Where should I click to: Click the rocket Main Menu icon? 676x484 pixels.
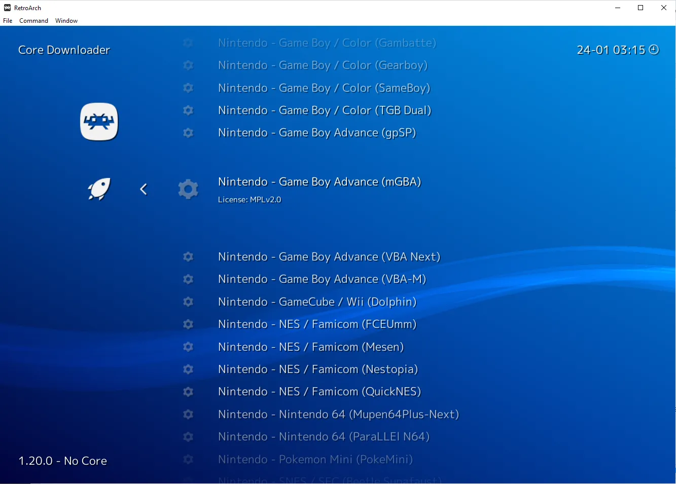[99, 189]
